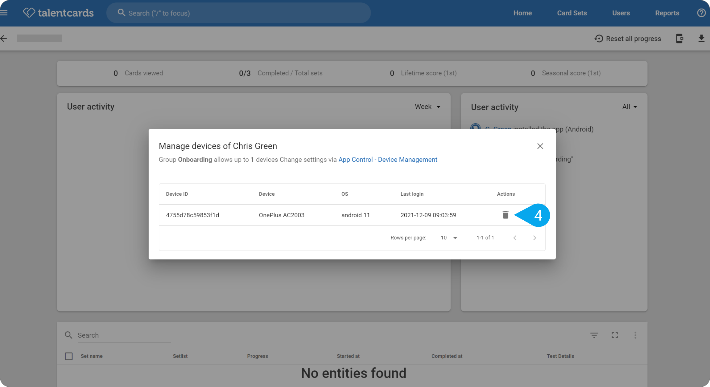The image size is (710, 387).
Task: Open the All filter dropdown in User activity
Action: click(x=630, y=107)
